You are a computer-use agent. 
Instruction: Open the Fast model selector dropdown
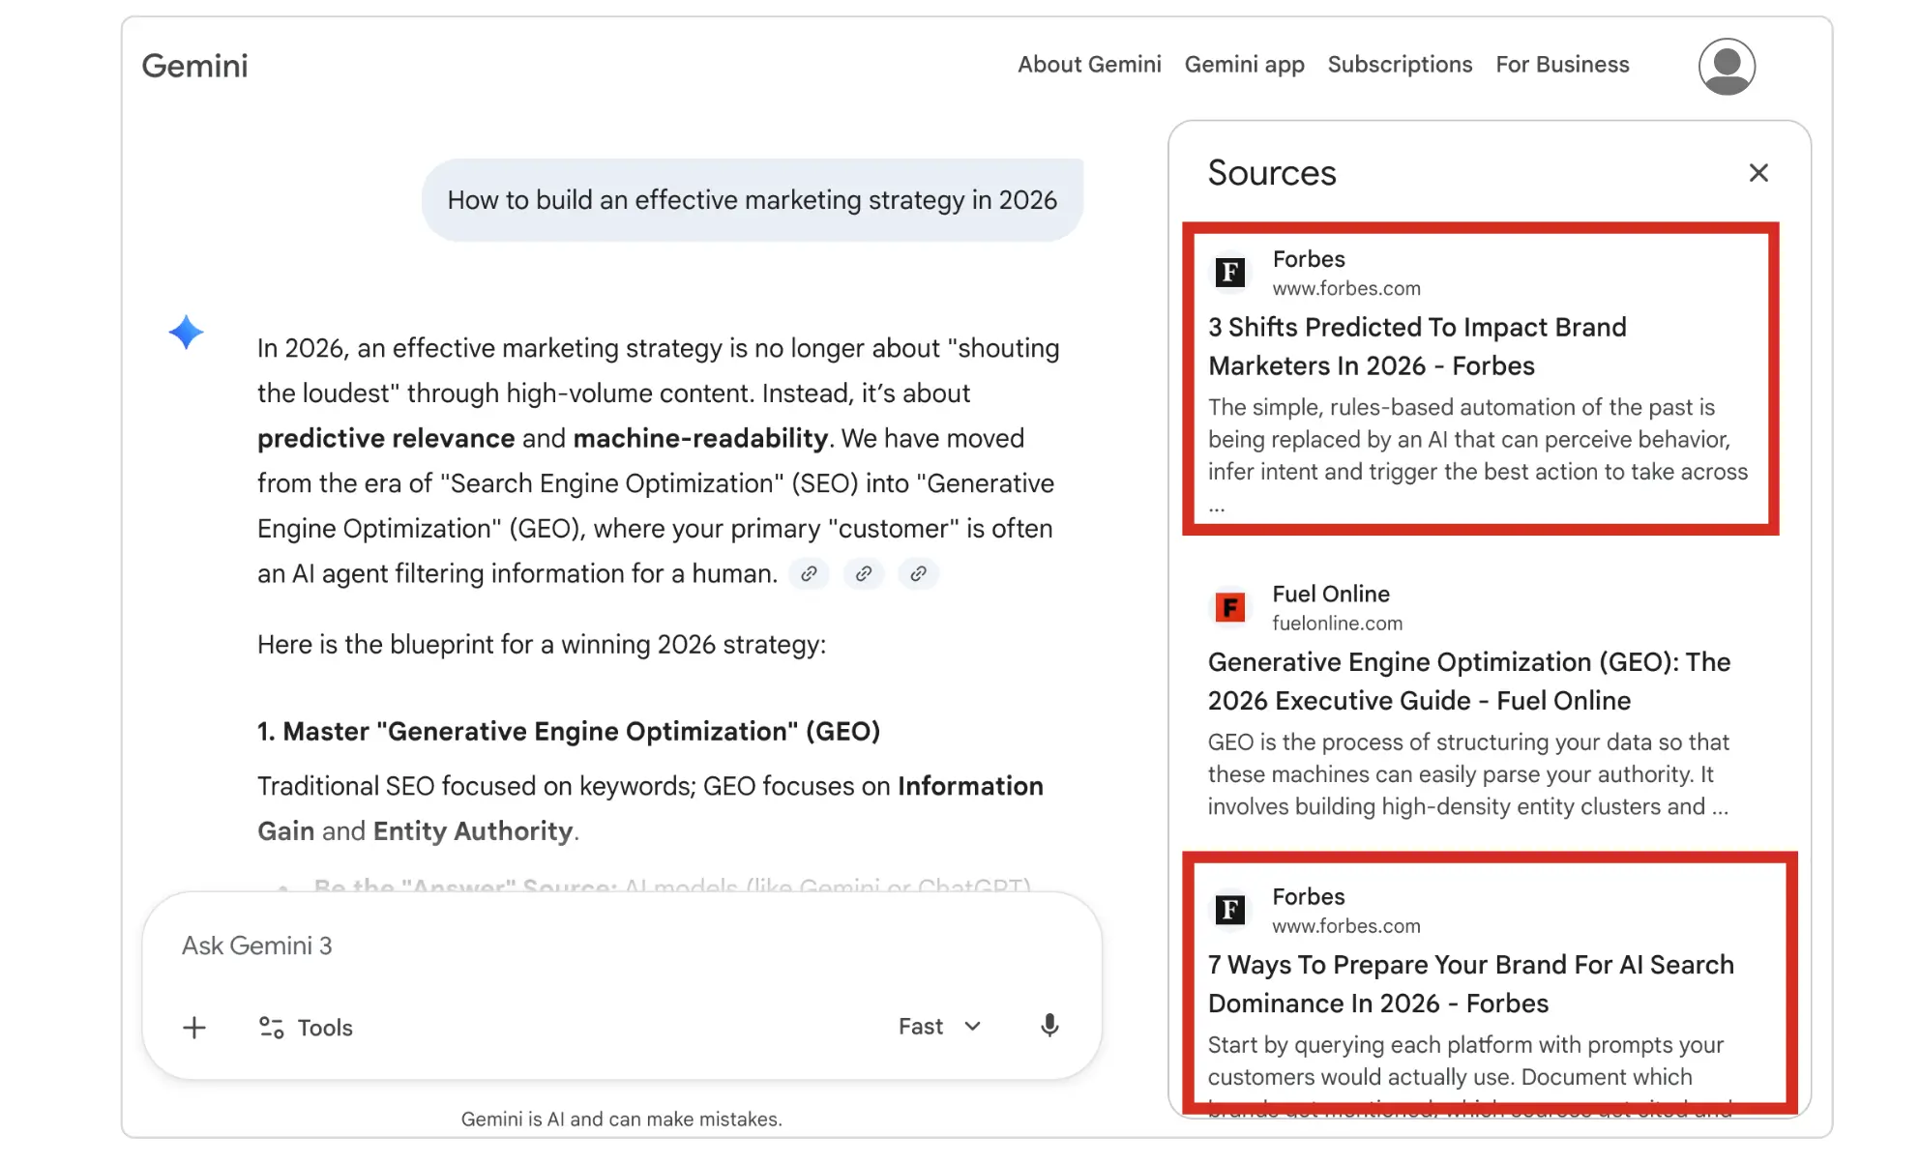click(x=938, y=1027)
